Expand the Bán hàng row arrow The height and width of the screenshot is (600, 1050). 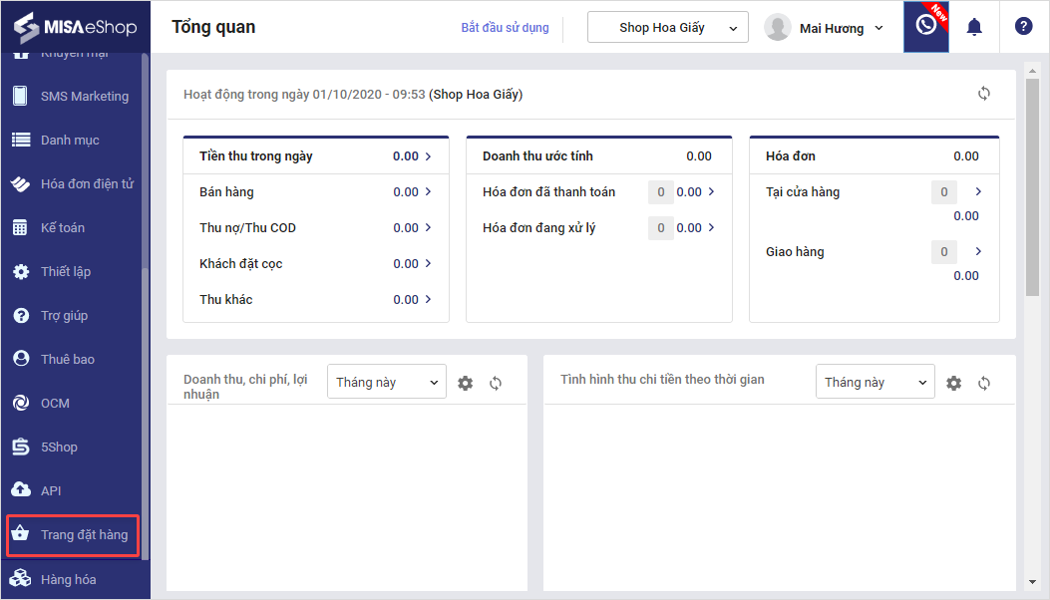428,191
